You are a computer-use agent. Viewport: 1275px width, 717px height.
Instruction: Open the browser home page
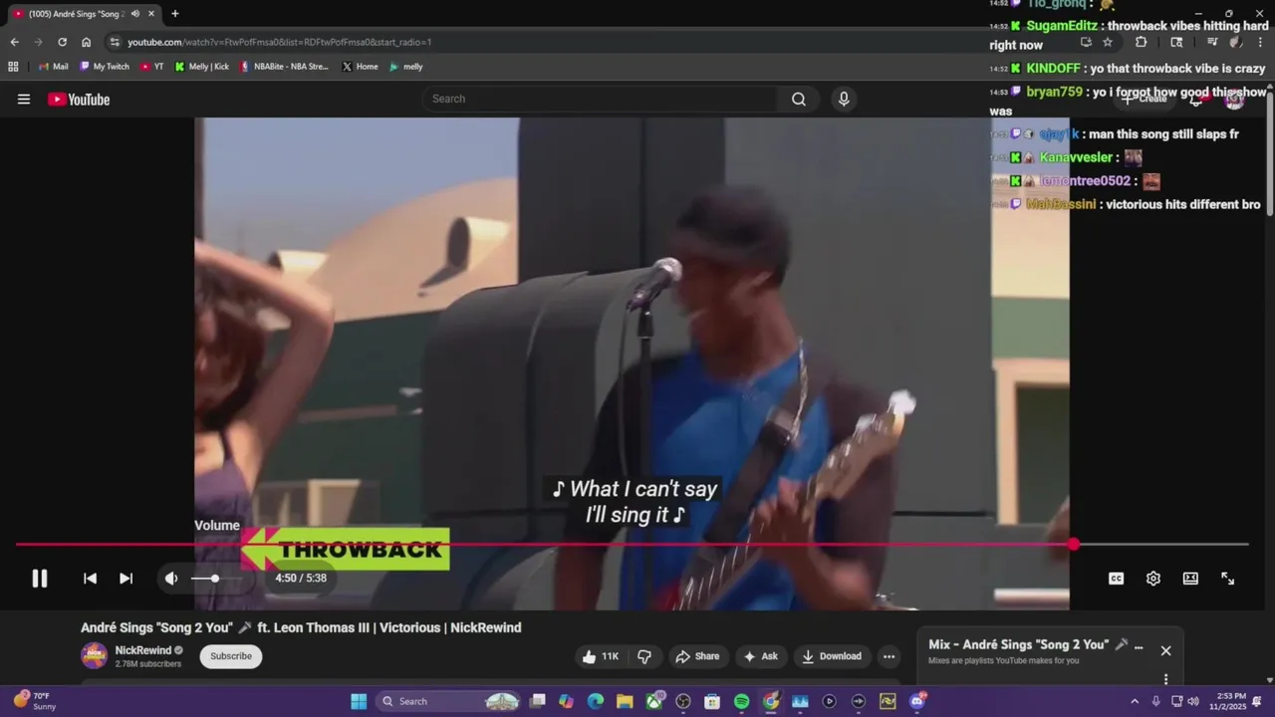coord(86,42)
